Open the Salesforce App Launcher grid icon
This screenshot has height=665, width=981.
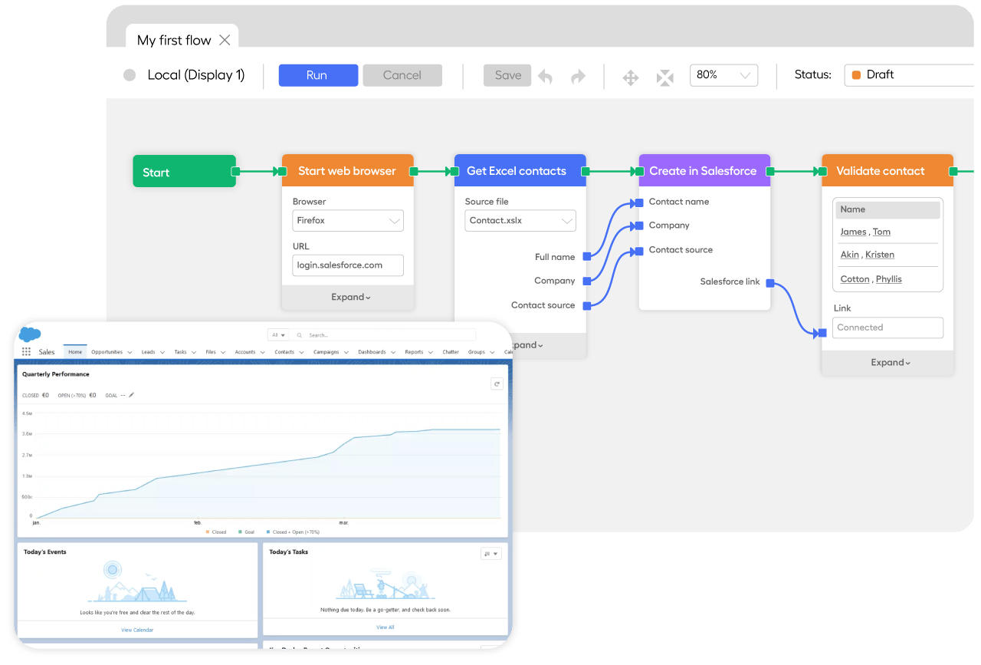click(x=26, y=352)
